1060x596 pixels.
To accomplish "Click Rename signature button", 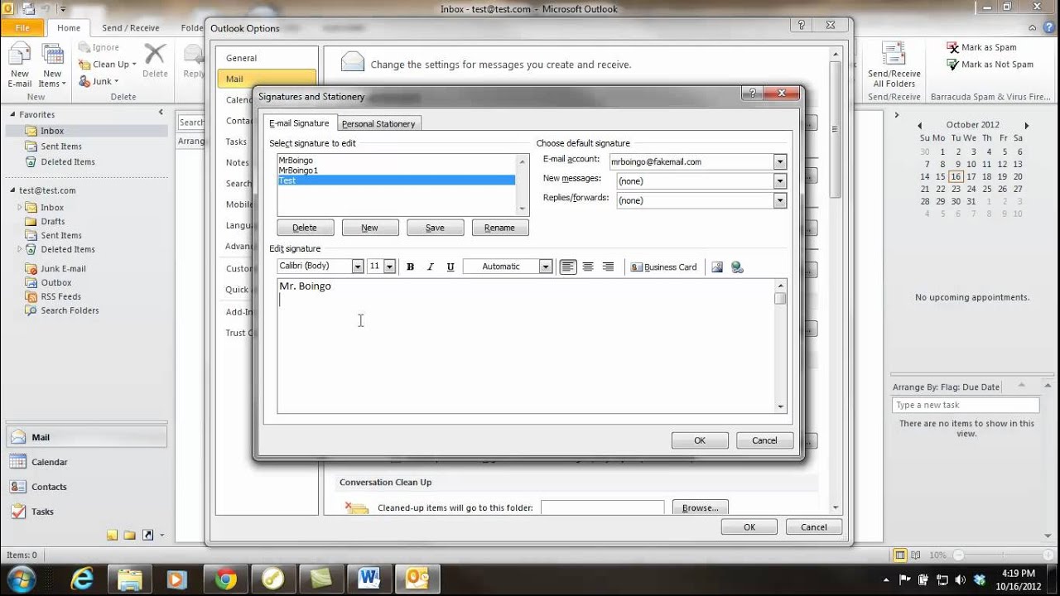I will click(499, 228).
